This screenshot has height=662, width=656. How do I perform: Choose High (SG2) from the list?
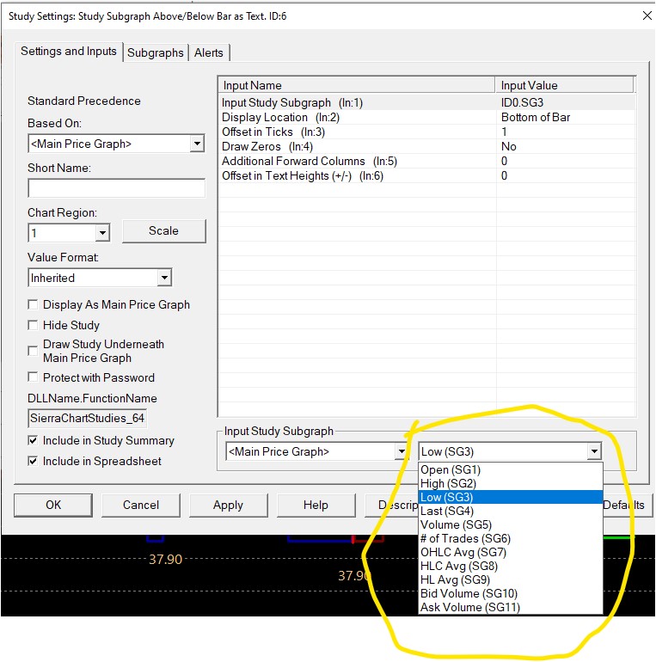click(511, 483)
